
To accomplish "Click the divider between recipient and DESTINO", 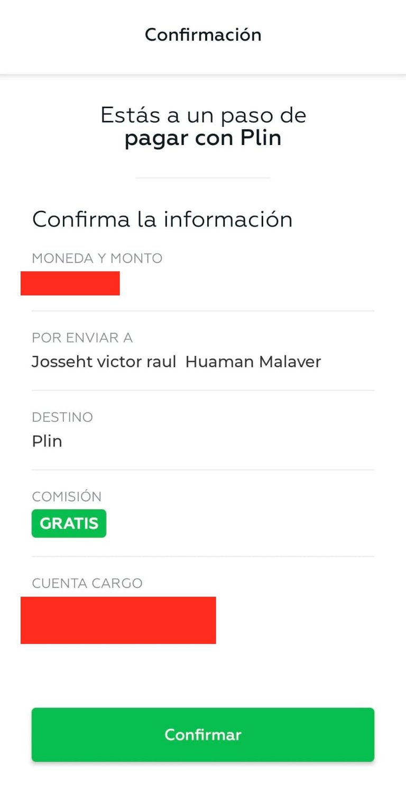I will point(203,391).
